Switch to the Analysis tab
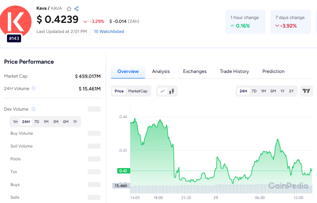Screen dimensions: 317x203 [161, 71]
